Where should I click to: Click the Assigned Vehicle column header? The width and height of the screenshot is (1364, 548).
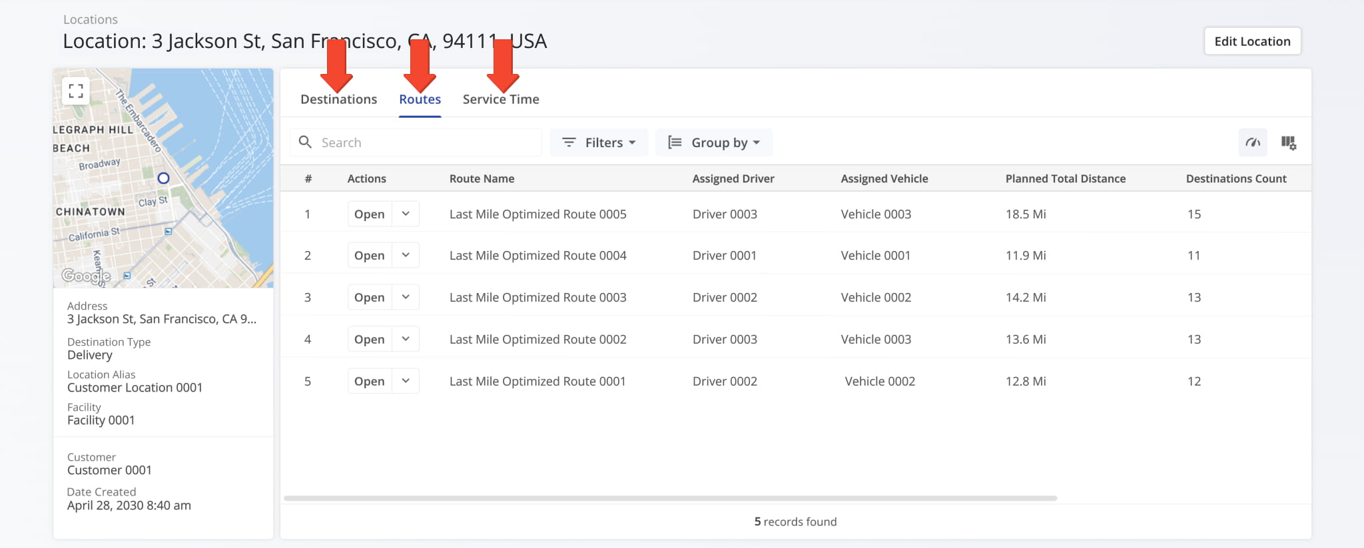pyautogui.click(x=884, y=178)
